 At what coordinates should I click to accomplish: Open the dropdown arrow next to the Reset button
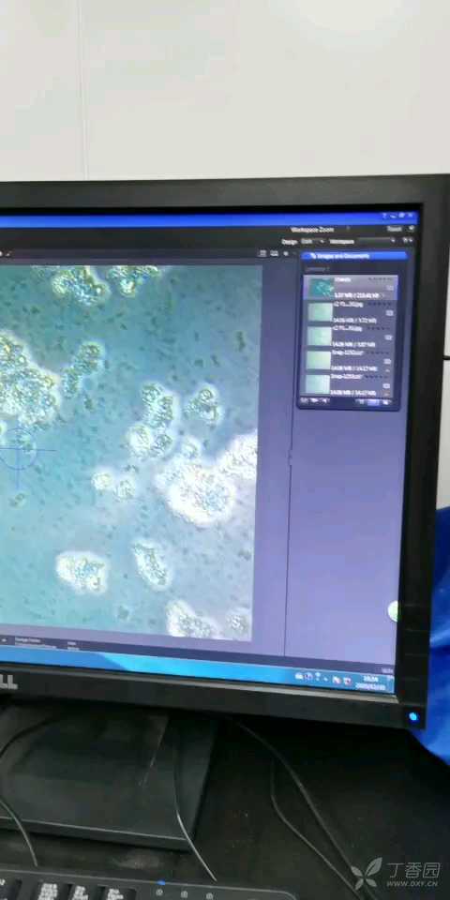point(411,229)
